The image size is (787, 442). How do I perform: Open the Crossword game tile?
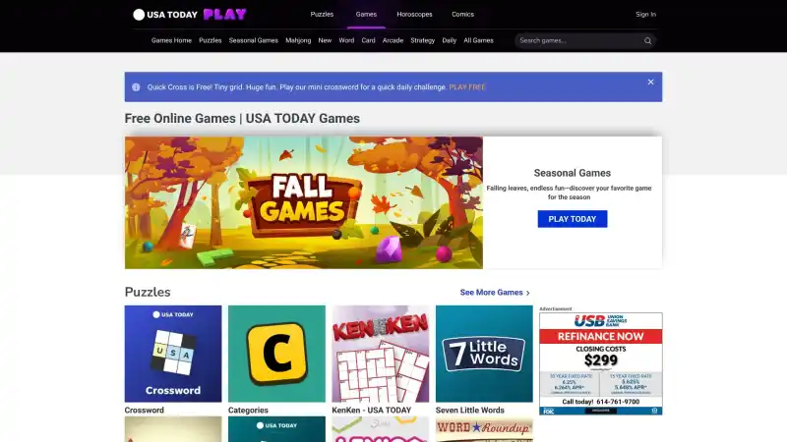173,354
